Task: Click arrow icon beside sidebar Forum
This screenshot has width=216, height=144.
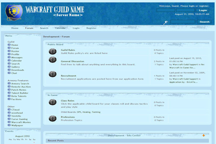Action: (x=9, y=48)
